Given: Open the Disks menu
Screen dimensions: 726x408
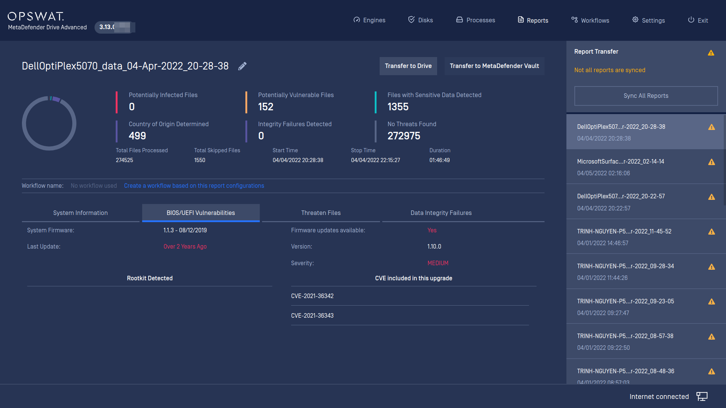Looking at the screenshot, I should coord(420,20).
